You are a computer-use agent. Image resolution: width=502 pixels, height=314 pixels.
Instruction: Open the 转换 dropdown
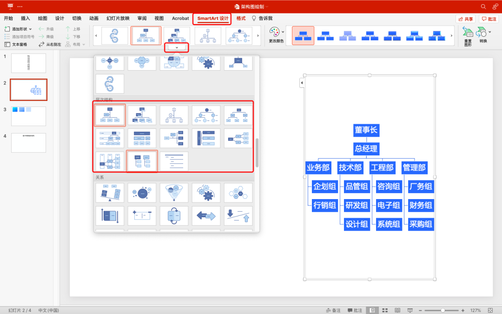click(483, 35)
